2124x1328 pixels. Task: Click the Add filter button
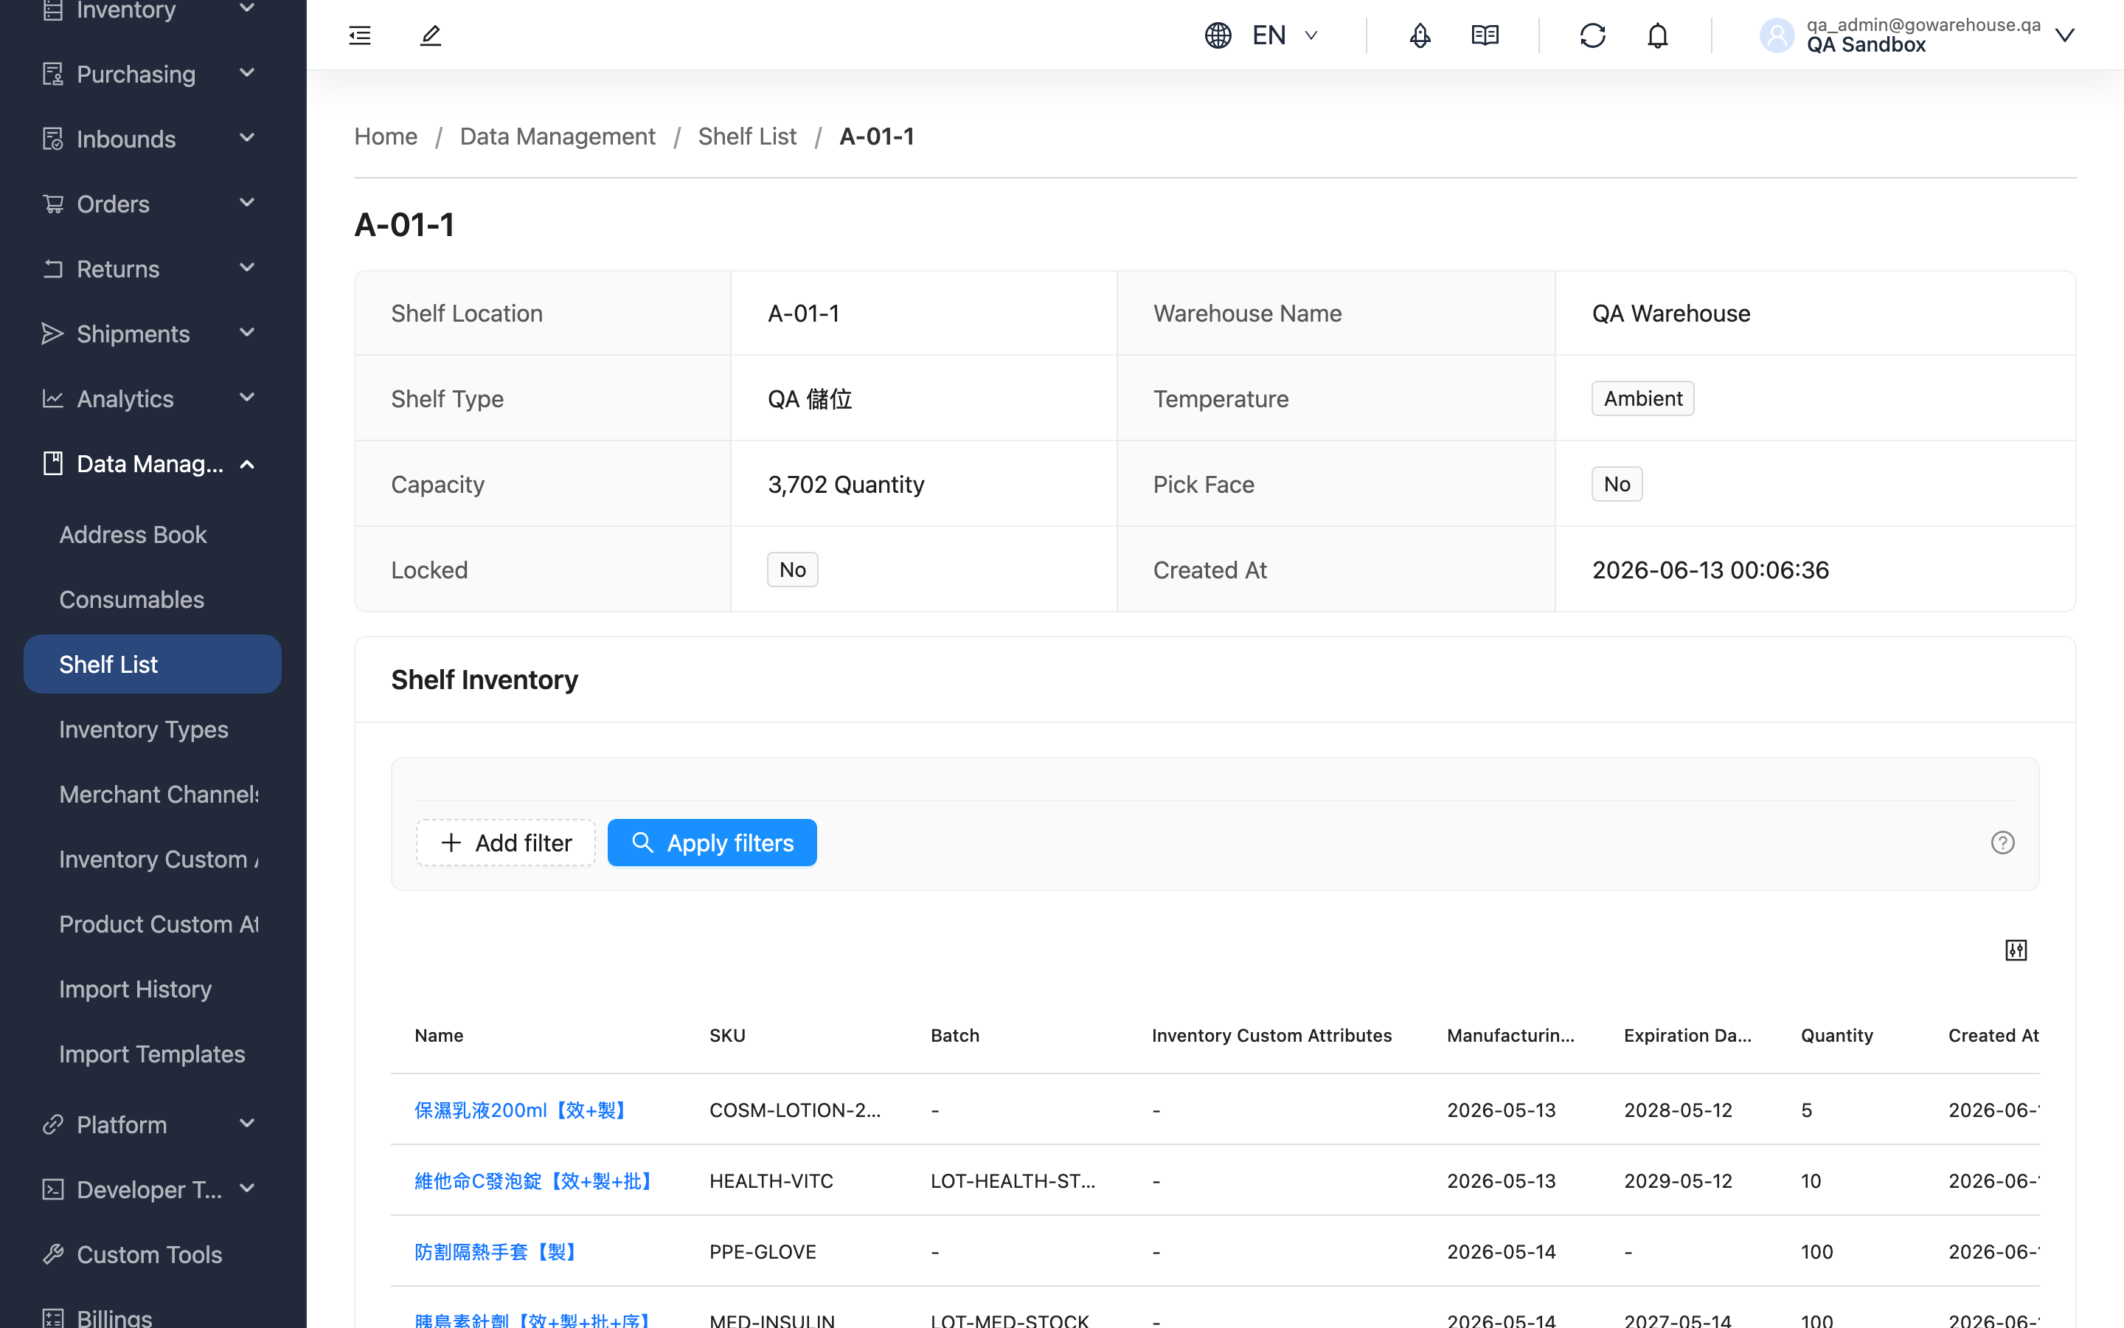pyautogui.click(x=505, y=843)
